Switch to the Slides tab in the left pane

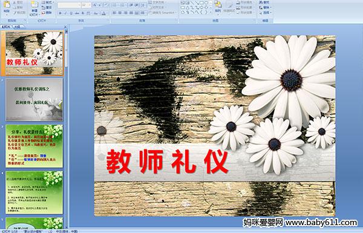6,27
